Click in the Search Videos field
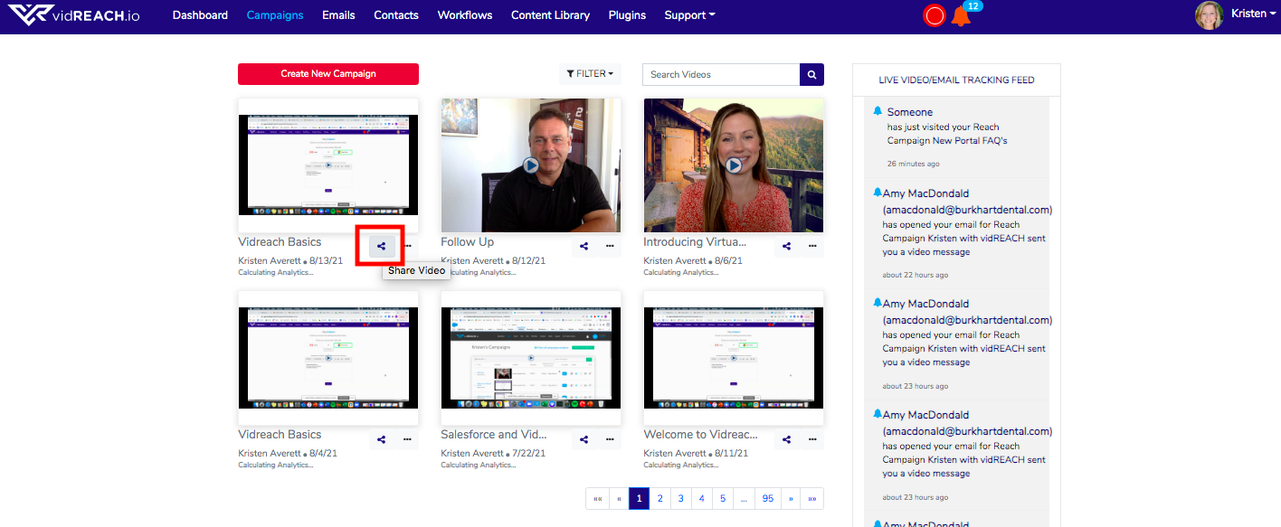This screenshot has height=527, width=1281. click(721, 75)
